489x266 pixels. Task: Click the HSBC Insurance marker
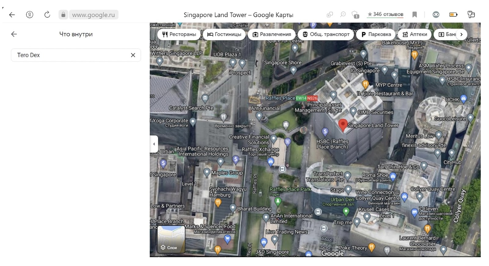(x=442, y=81)
